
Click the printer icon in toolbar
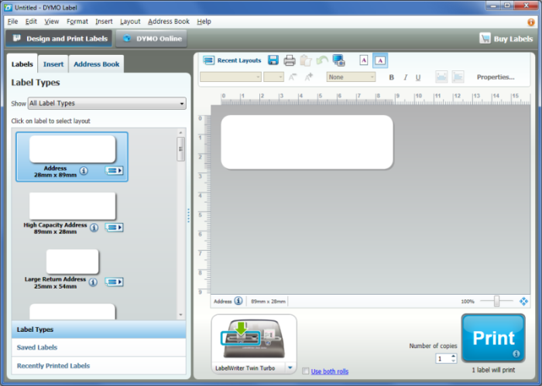290,60
